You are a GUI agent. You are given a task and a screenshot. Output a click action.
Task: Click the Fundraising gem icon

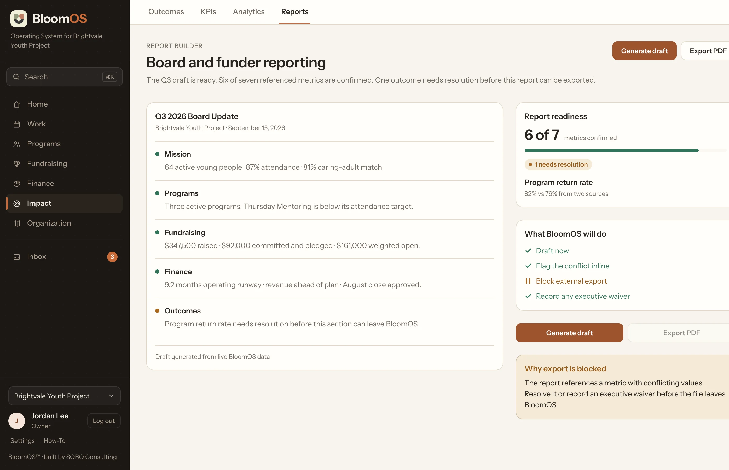(17, 164)
